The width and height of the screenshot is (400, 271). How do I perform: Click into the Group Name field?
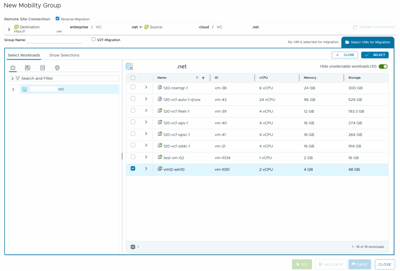(54, 40)
